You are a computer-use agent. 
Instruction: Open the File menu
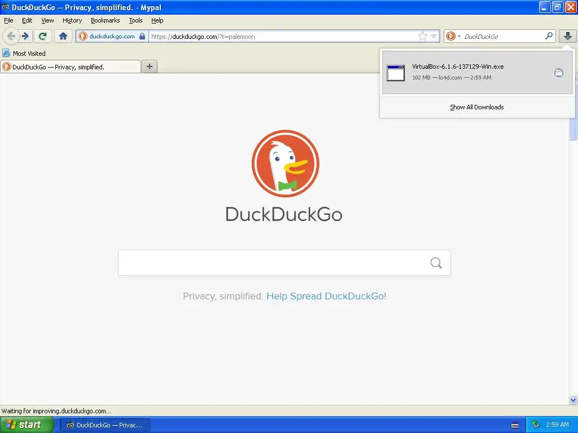(x=8, y=21)
